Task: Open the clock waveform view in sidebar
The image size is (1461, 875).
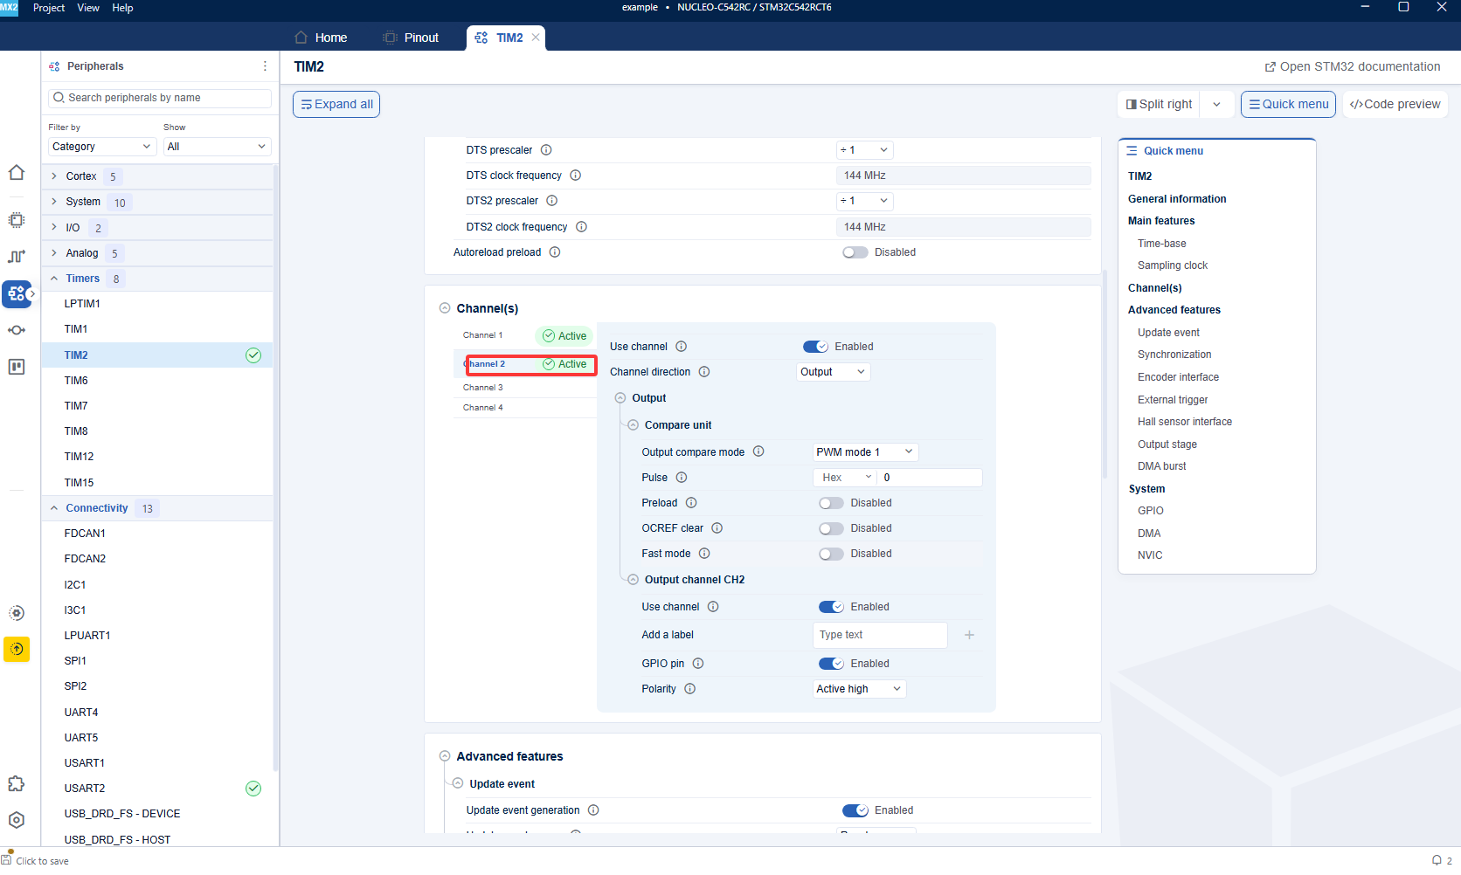Action: click(x=17, y=257)
